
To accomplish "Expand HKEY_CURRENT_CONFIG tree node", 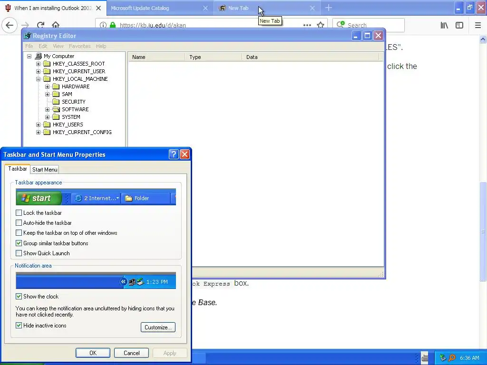I will tap(38, 132).
